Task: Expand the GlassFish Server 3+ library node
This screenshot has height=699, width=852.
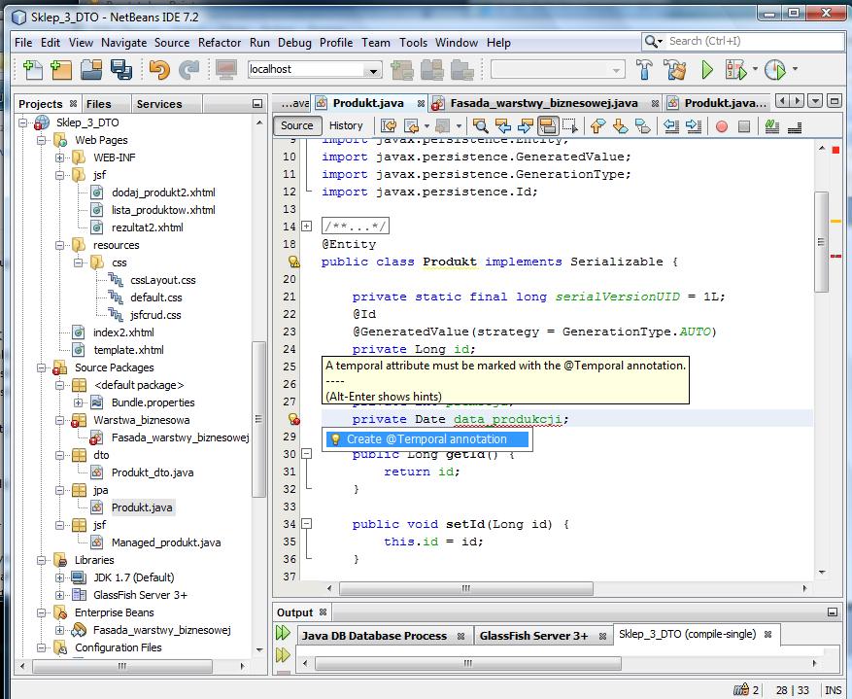Action: (x=60, y=595)
